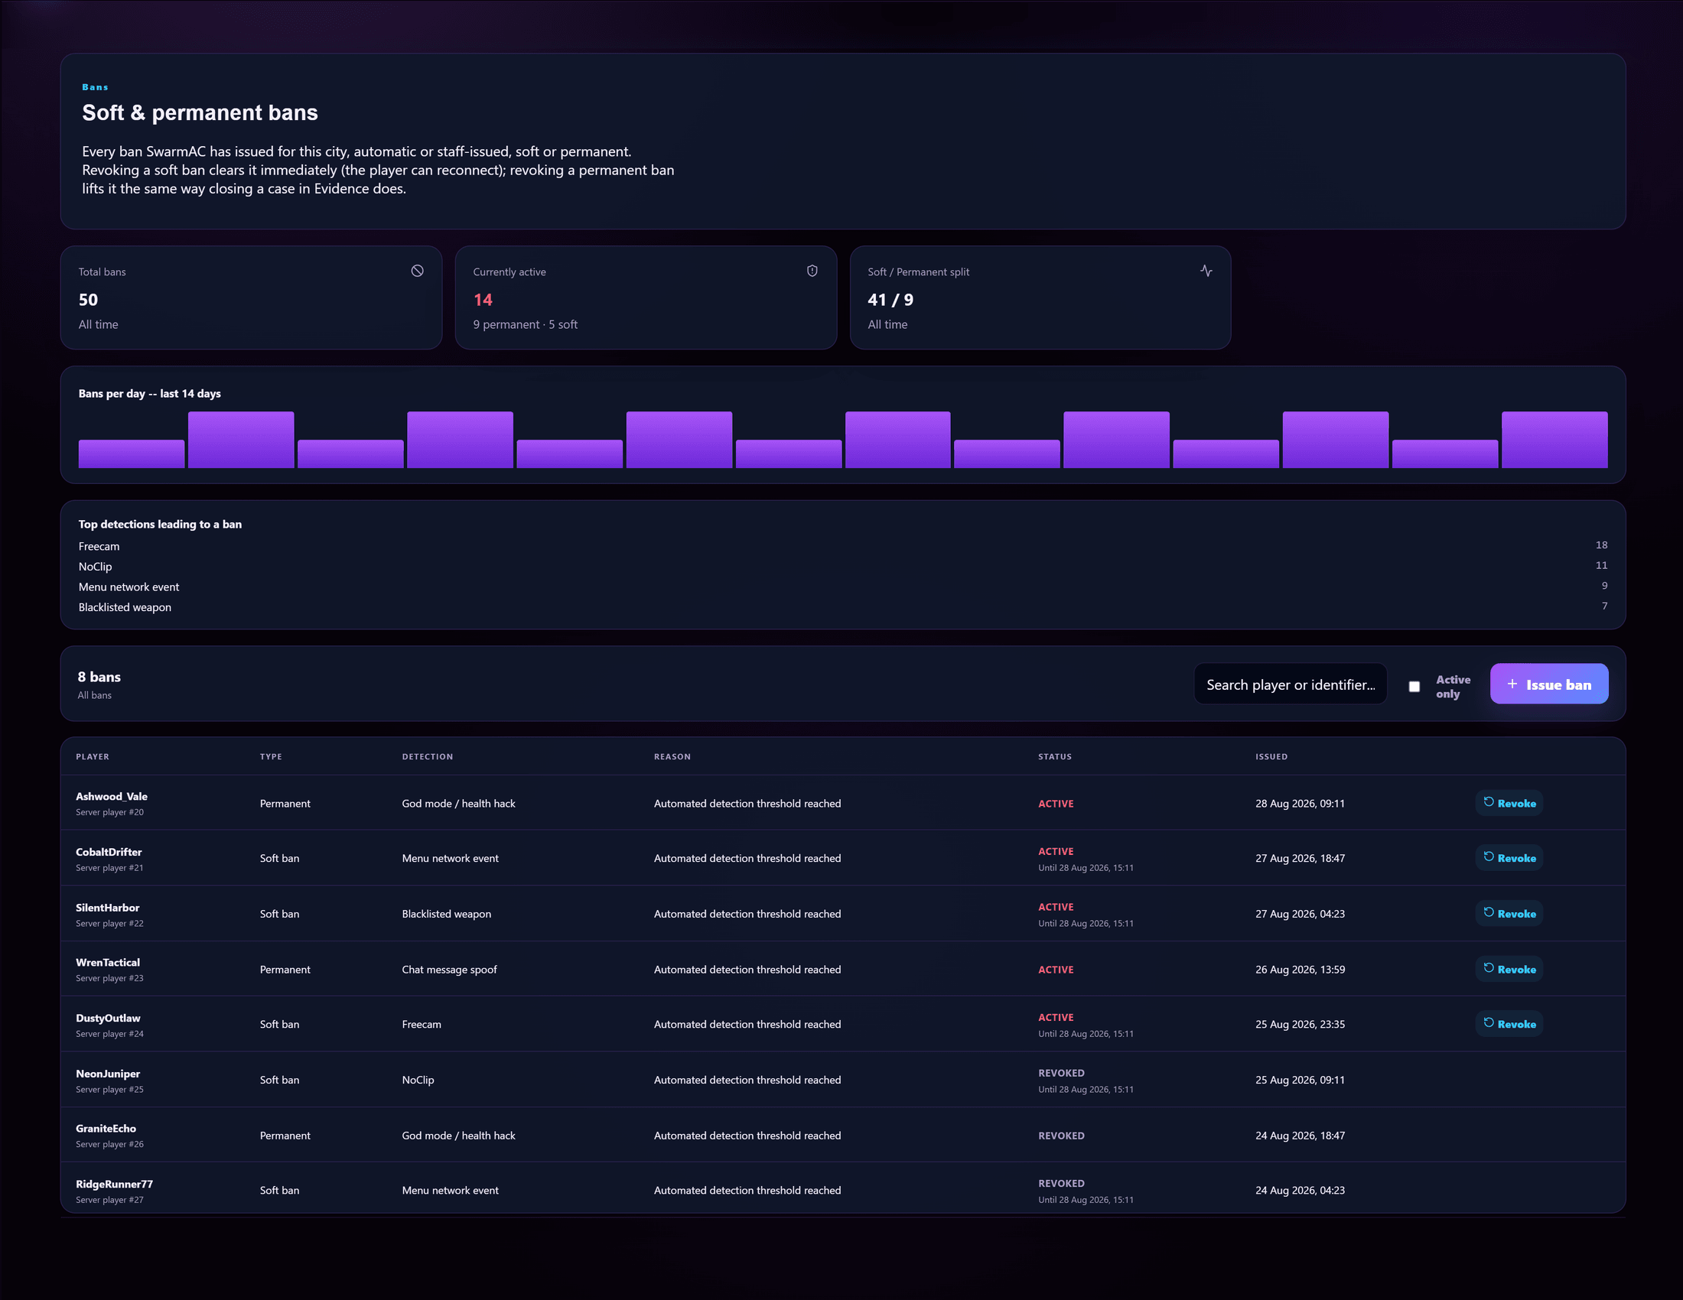Click the Bans breadcrumb label

point(95,87)
